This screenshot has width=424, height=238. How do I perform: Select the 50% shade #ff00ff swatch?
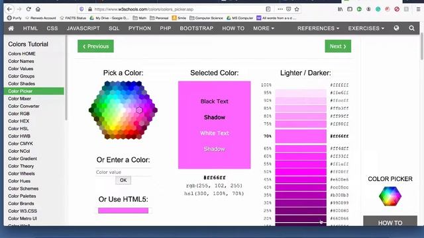coord(301,172)
